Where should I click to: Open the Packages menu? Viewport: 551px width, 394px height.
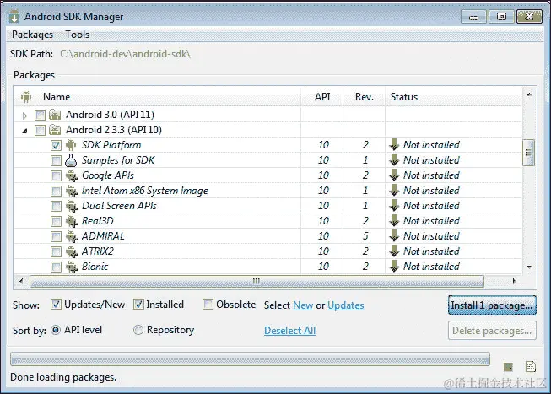[x=32, y=35]
